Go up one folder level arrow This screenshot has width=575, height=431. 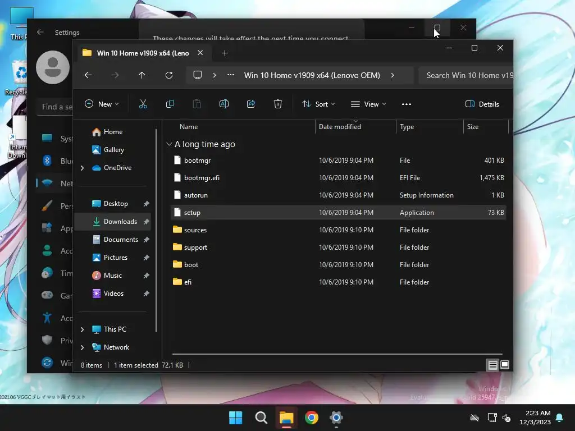[x=142, y=75]
